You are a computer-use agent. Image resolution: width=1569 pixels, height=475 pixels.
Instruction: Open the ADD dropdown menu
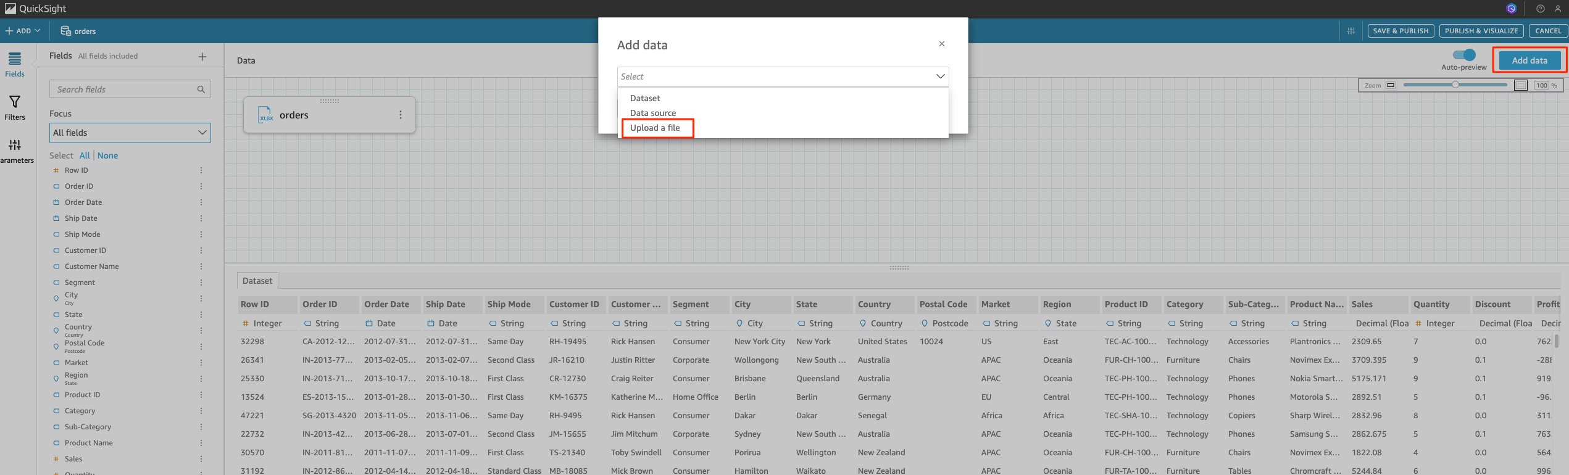(23, 31)
